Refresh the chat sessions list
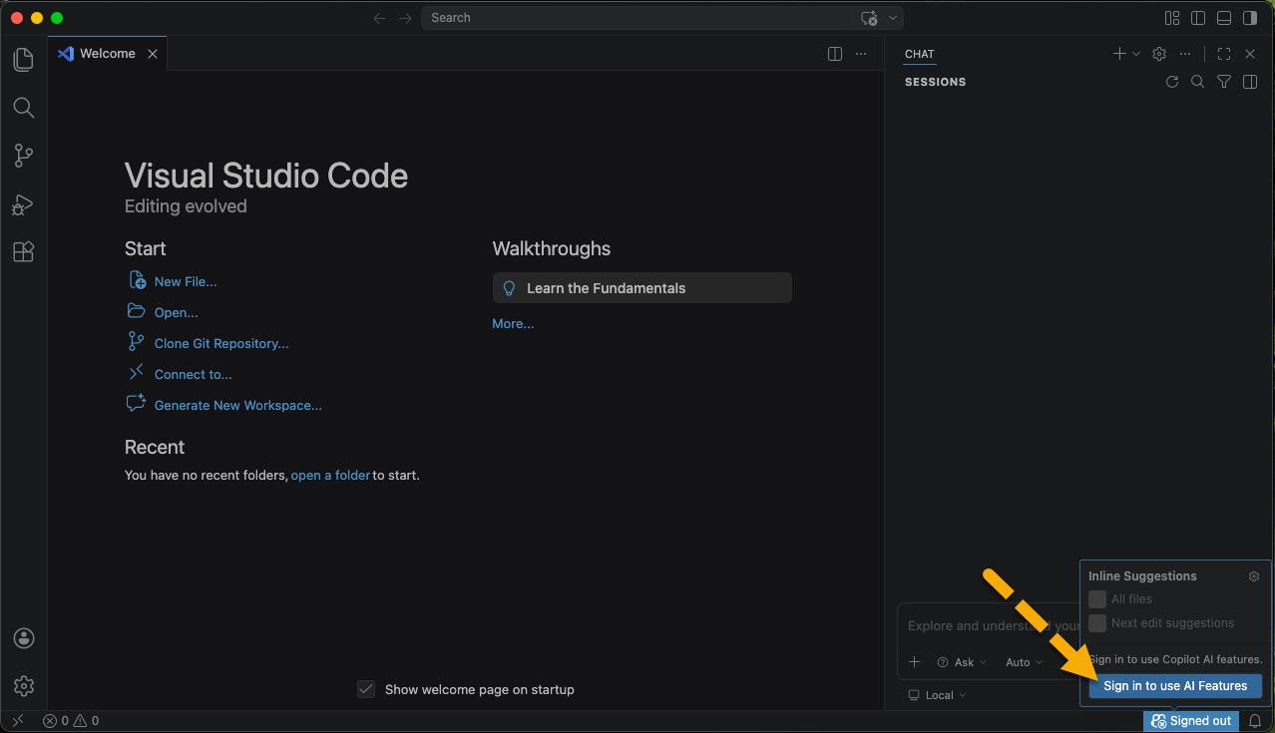1275x733 pixels. tap(1172, 82)
